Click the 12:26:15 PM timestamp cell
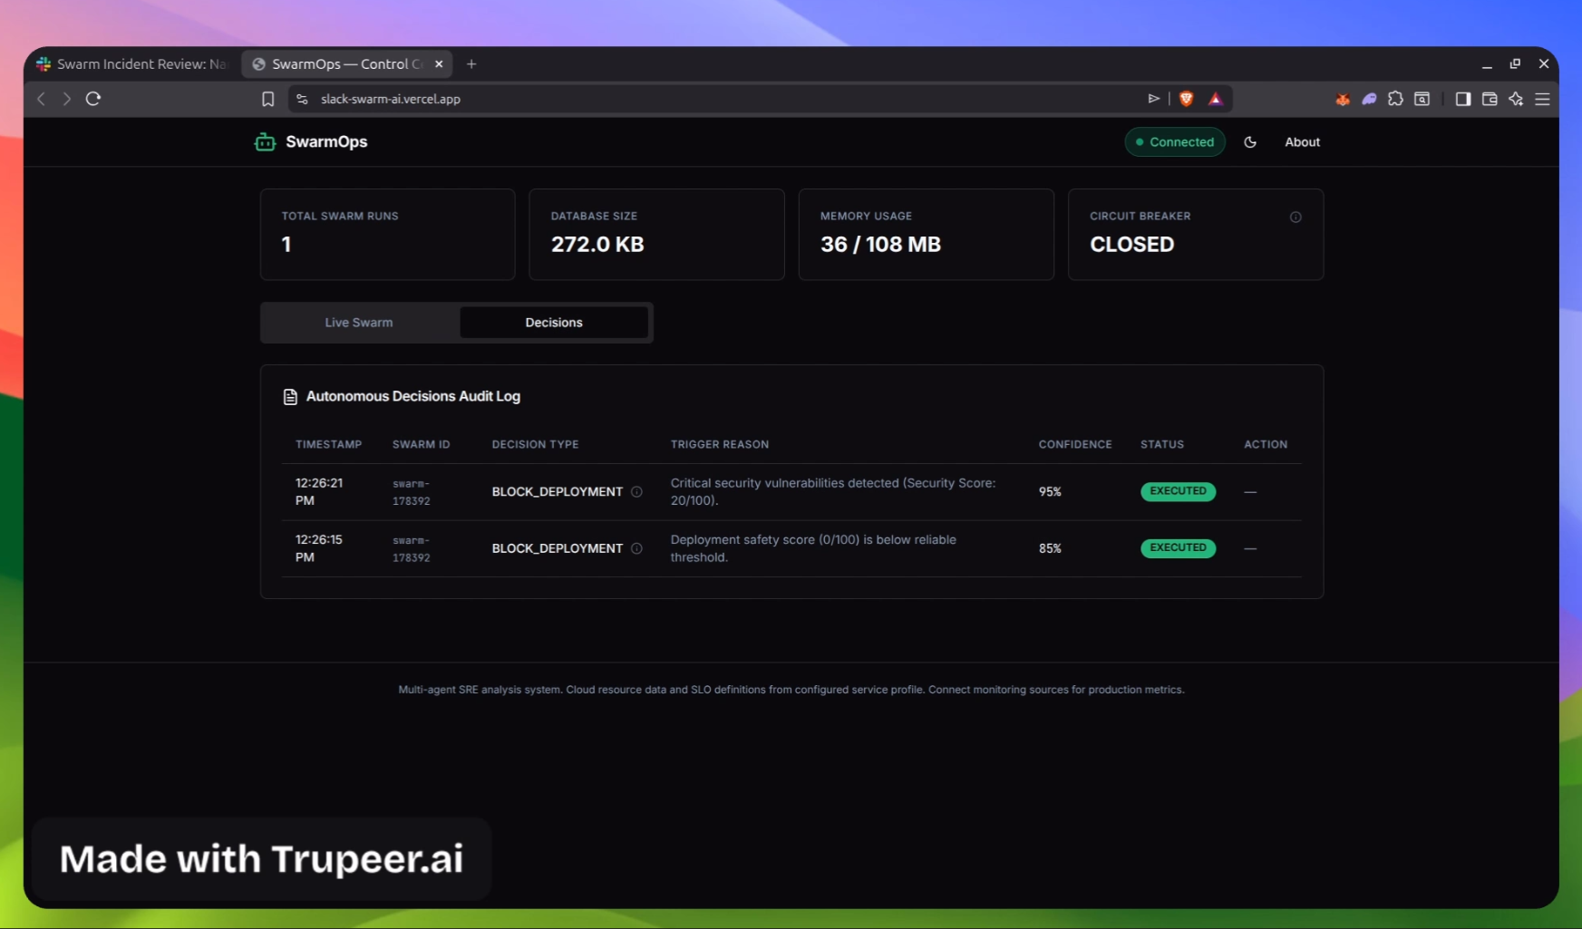The height and width of the screenshot is (929, 1582). pyautogui.click(x=319, y=548)
